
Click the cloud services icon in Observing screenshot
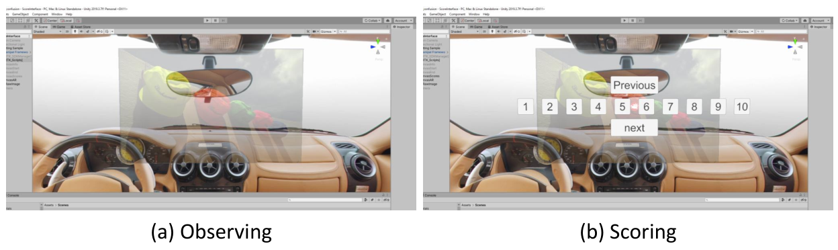point(387,20)
